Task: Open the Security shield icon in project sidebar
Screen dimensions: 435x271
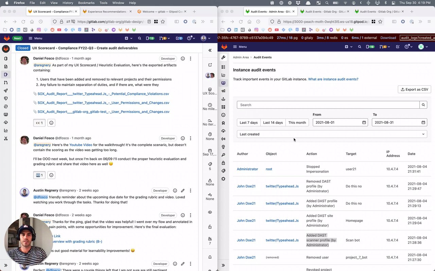Action: tap(6, 99)
